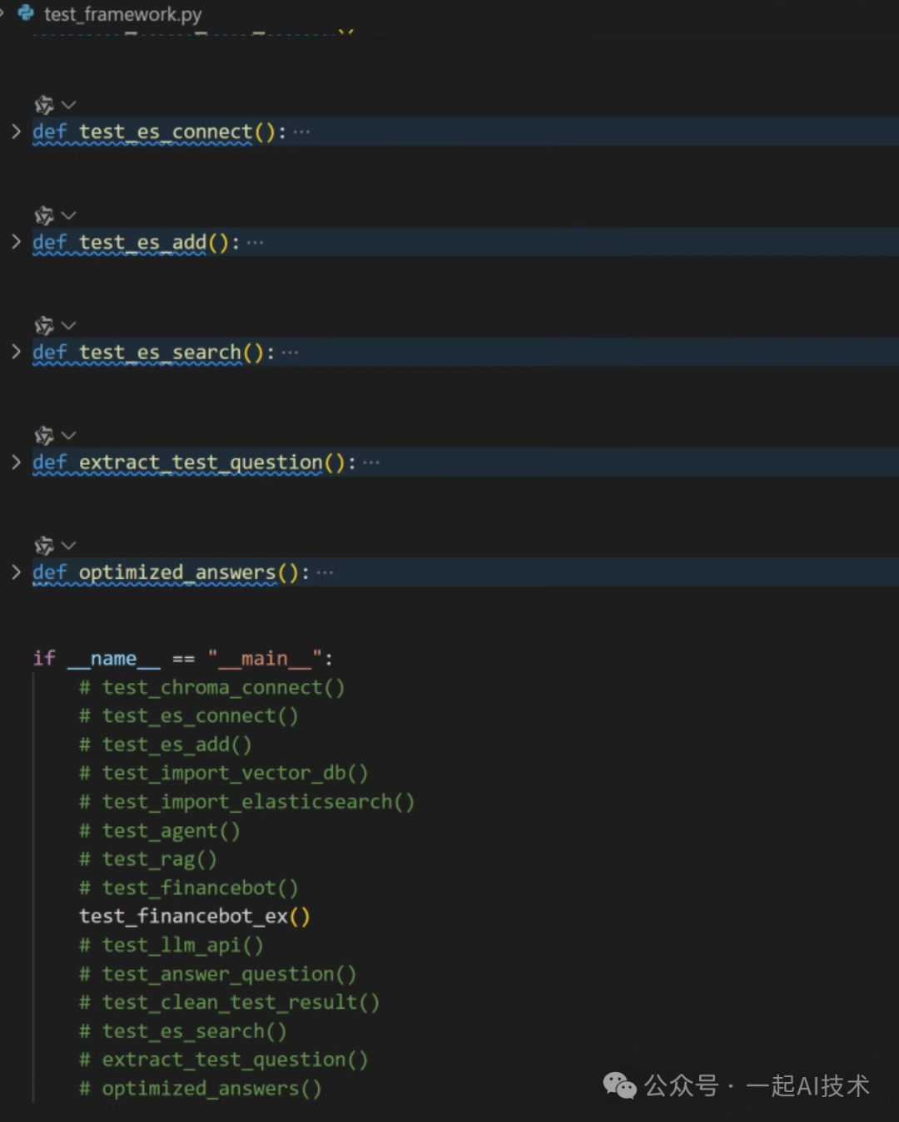Unfold ellipsis after extract_test_question definition
Viewport: 899px width, 1122px height.
(x=371, y=463)
